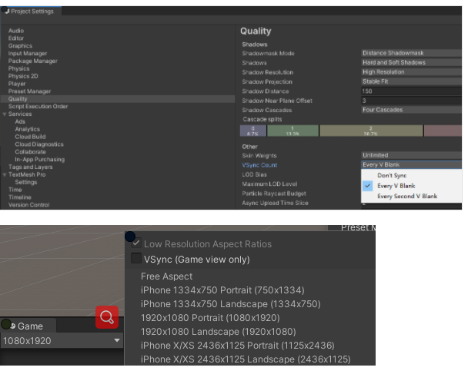Viewport: 468px width, 374px height.
Task: Open Physics 2D settings category
Action: pyautogui.click(x=23, y=76)
